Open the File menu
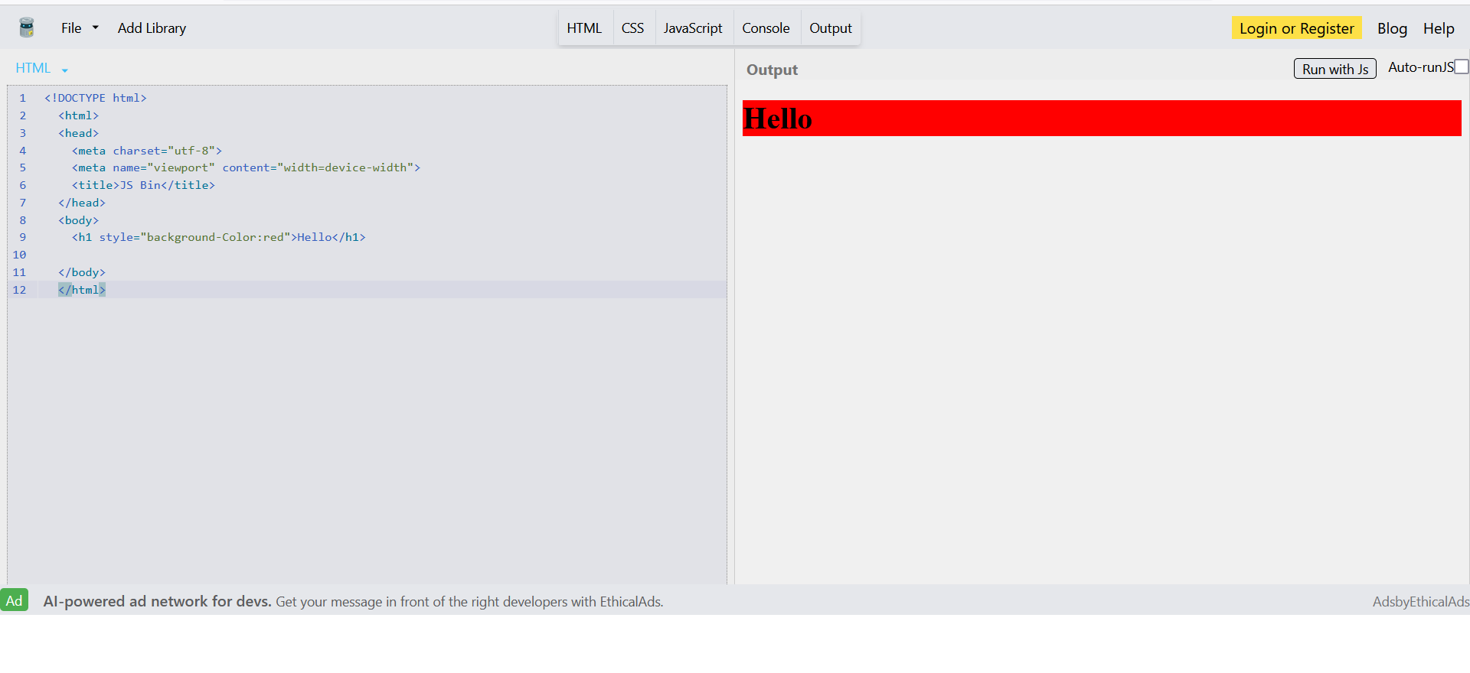The width and height of the screenshot is (1470, 673). pyautogui.click(x=71, y=28)
